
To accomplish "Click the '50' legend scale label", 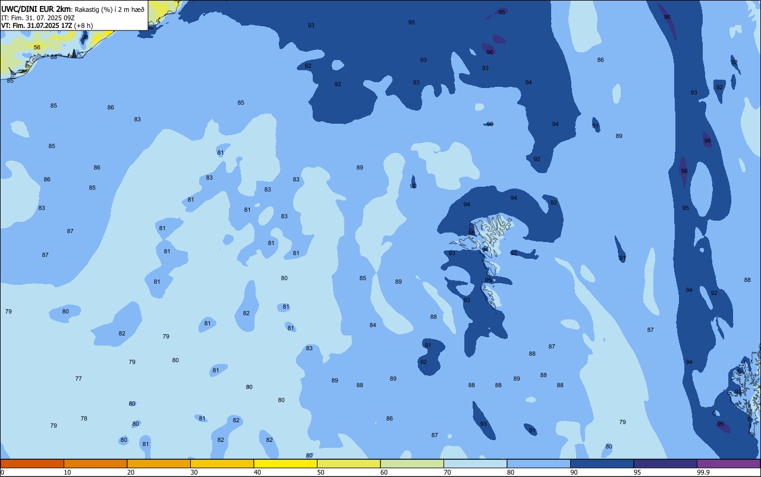I will pos(320,472).
